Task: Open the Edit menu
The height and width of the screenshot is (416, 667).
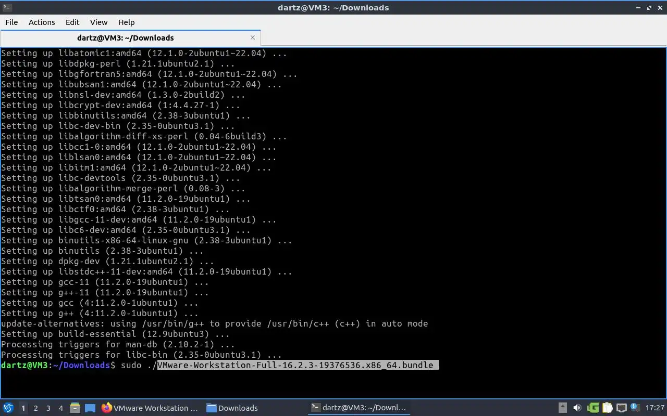Action: pos(72,22)
